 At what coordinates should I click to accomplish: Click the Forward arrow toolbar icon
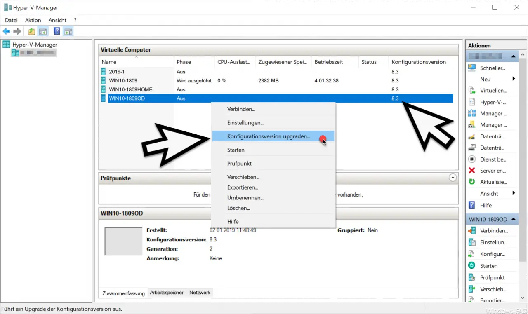tap(17, 31)
